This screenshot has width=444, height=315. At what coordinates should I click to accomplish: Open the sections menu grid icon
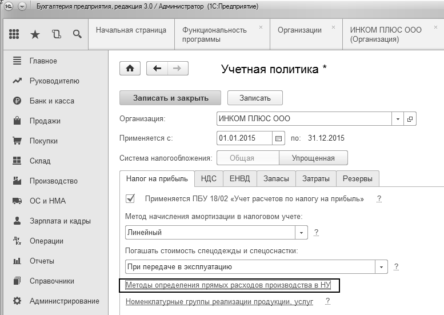point(14,34)
